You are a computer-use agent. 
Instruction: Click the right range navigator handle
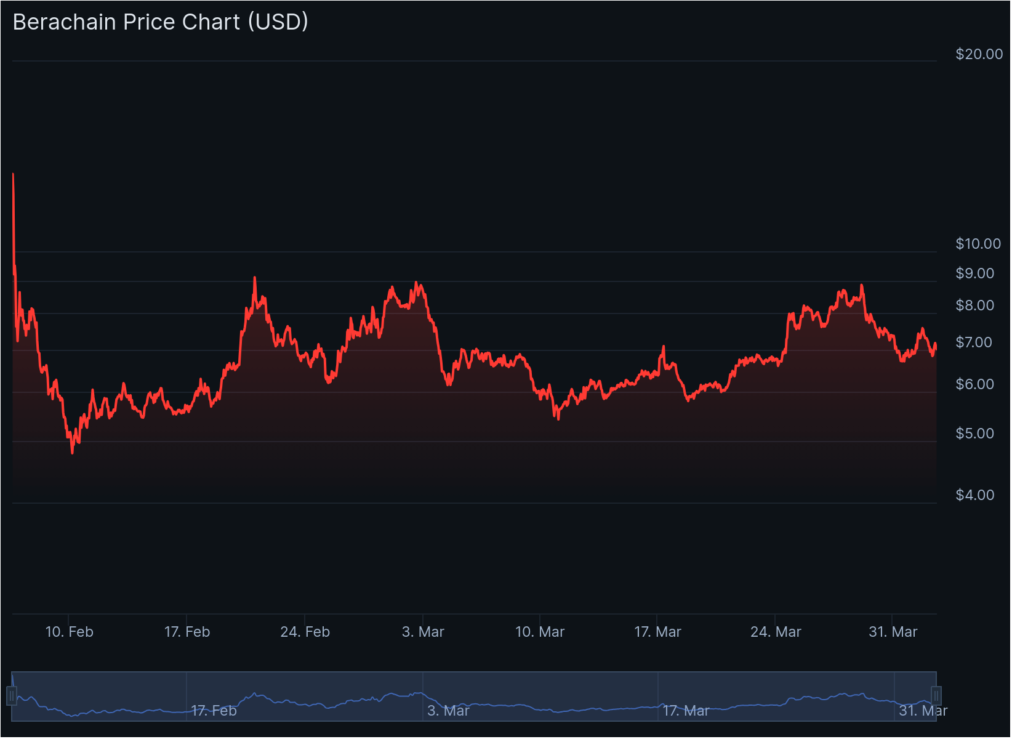[x=936, y=696]
